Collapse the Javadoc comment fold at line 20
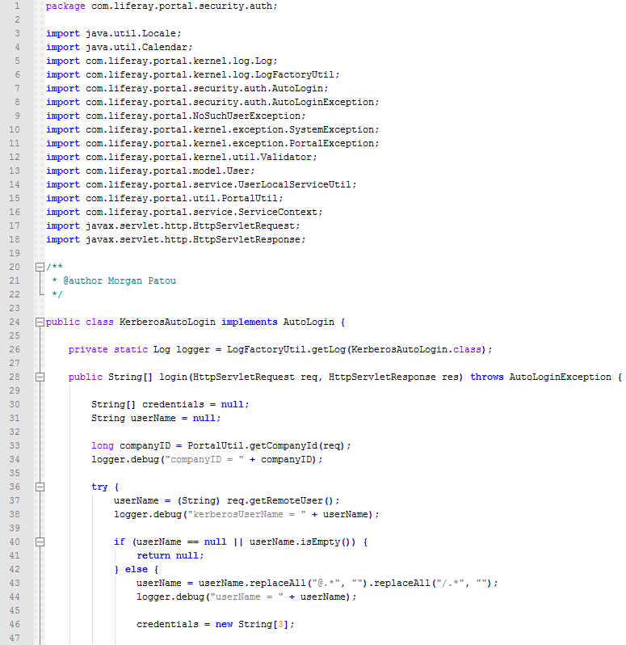Screen dimensions: 626x645 [40, 268]
